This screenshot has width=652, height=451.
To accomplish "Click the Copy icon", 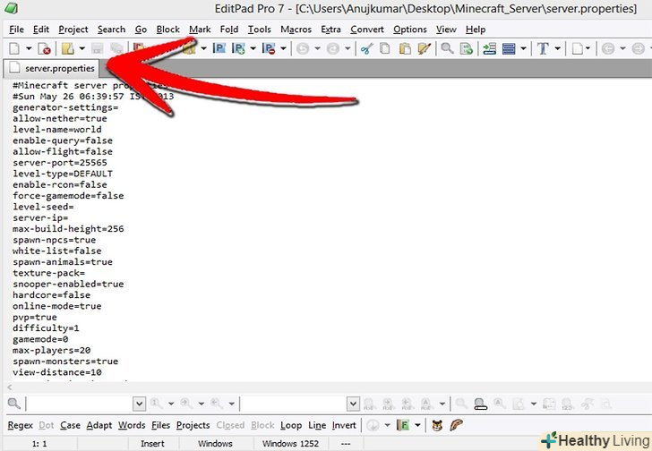I will [385, 48].
